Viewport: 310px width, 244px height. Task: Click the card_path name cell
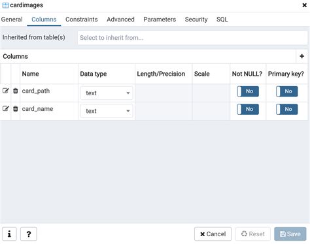pos(49,93)
